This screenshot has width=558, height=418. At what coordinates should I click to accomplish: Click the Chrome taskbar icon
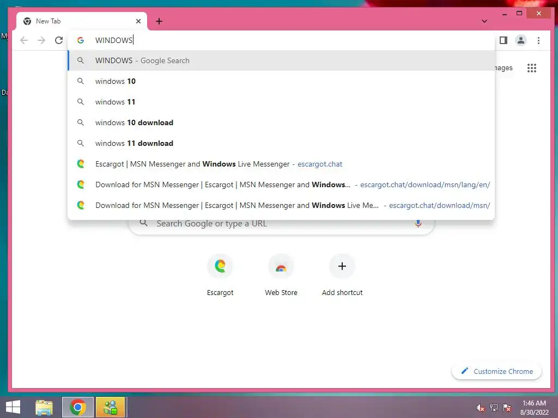[77, 407]
